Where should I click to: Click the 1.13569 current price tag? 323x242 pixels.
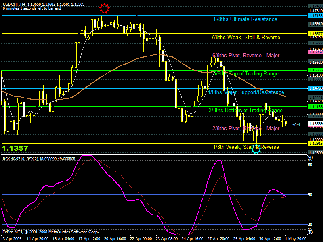coord(315,123)
